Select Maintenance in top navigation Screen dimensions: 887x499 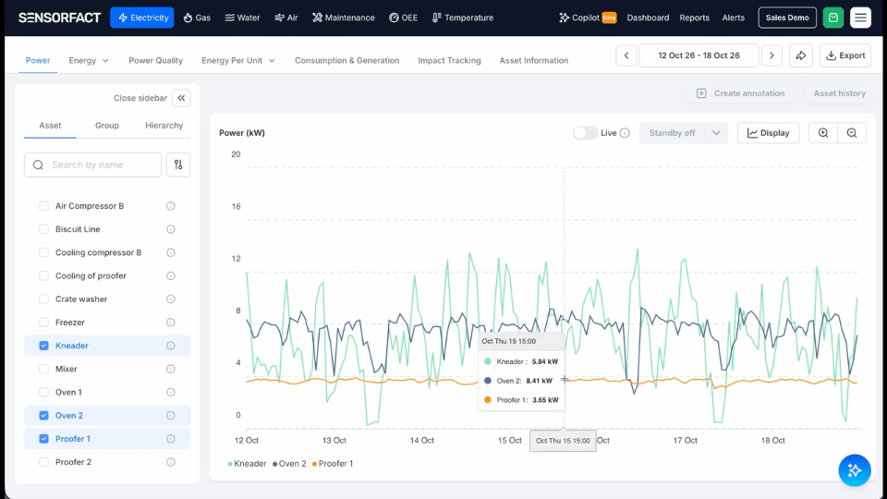click(x=344, y=18)
